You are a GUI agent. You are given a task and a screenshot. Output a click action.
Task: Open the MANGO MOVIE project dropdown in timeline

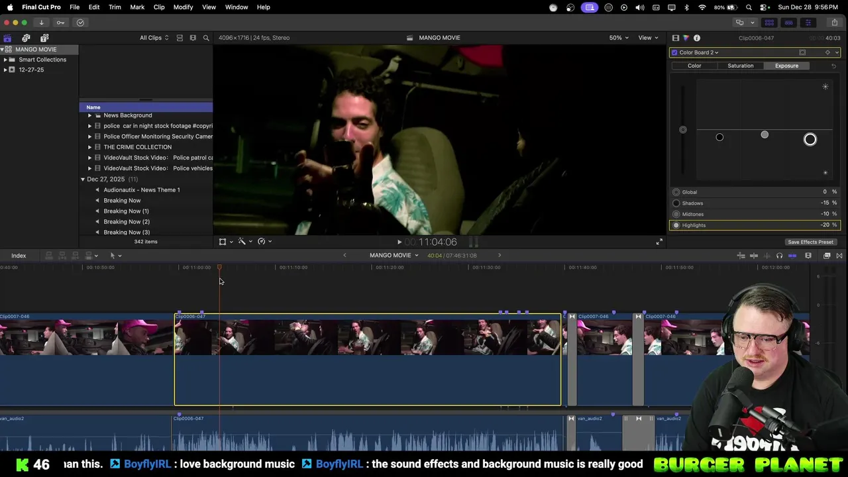tap(394, 256)
